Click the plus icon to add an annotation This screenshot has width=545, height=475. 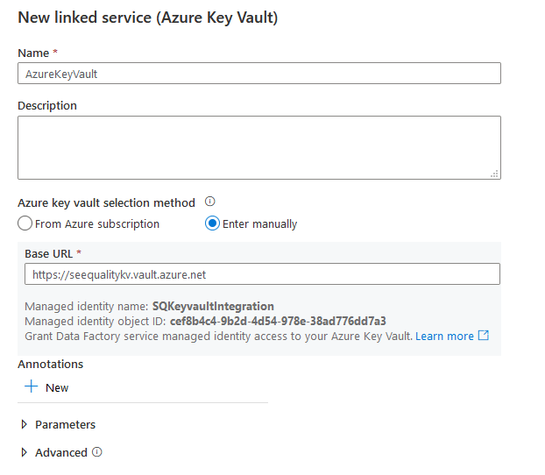point(32,386)
